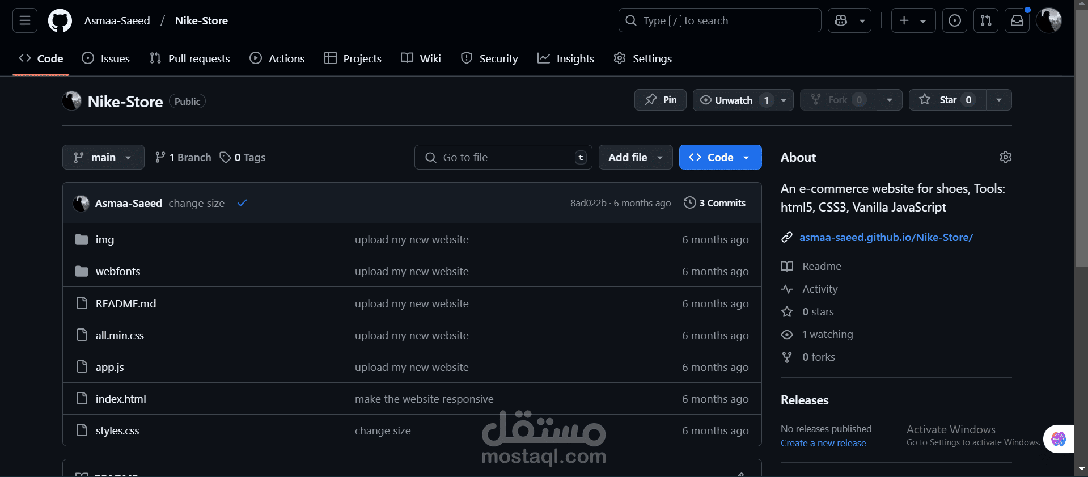Visit asmaa-saeed.github.io/Nike-Store/ website link

[886, 237]
